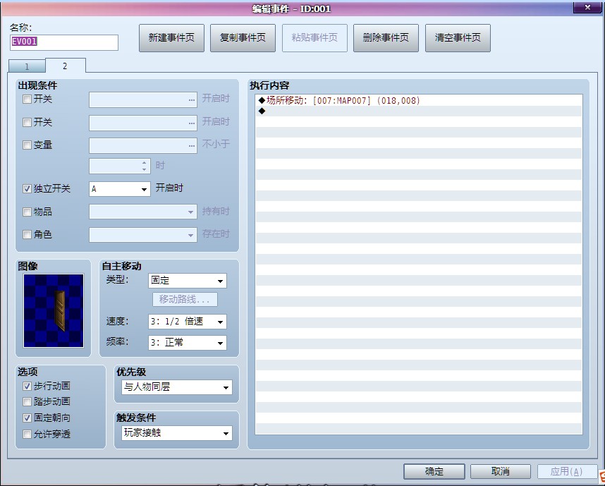Enable the 允许穿透 option
Image resolution: width=605 pixels, height=486 pixels.
click(x=28, y=434)
